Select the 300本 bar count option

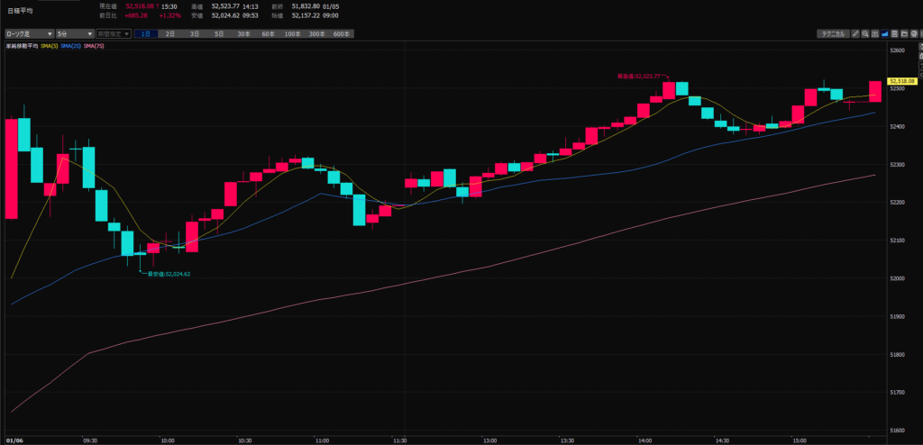(316, 33)
